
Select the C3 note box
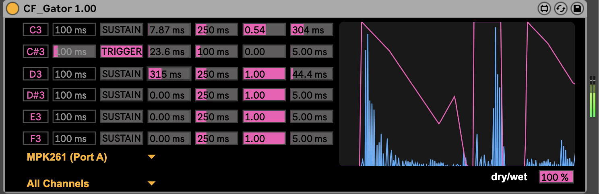point(35,30)
